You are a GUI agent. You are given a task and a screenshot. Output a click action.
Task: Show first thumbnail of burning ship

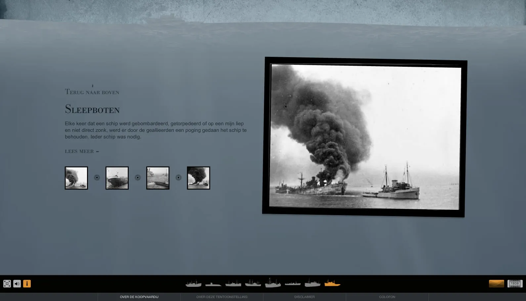coord(76,178)
